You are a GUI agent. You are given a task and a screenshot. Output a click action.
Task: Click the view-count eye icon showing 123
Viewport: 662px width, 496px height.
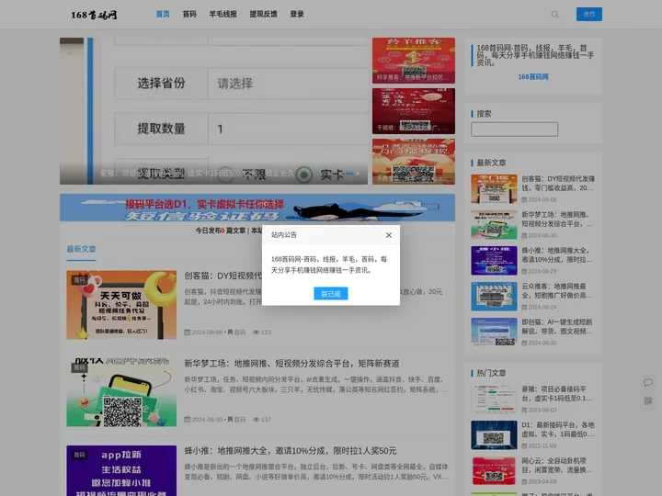256,333
